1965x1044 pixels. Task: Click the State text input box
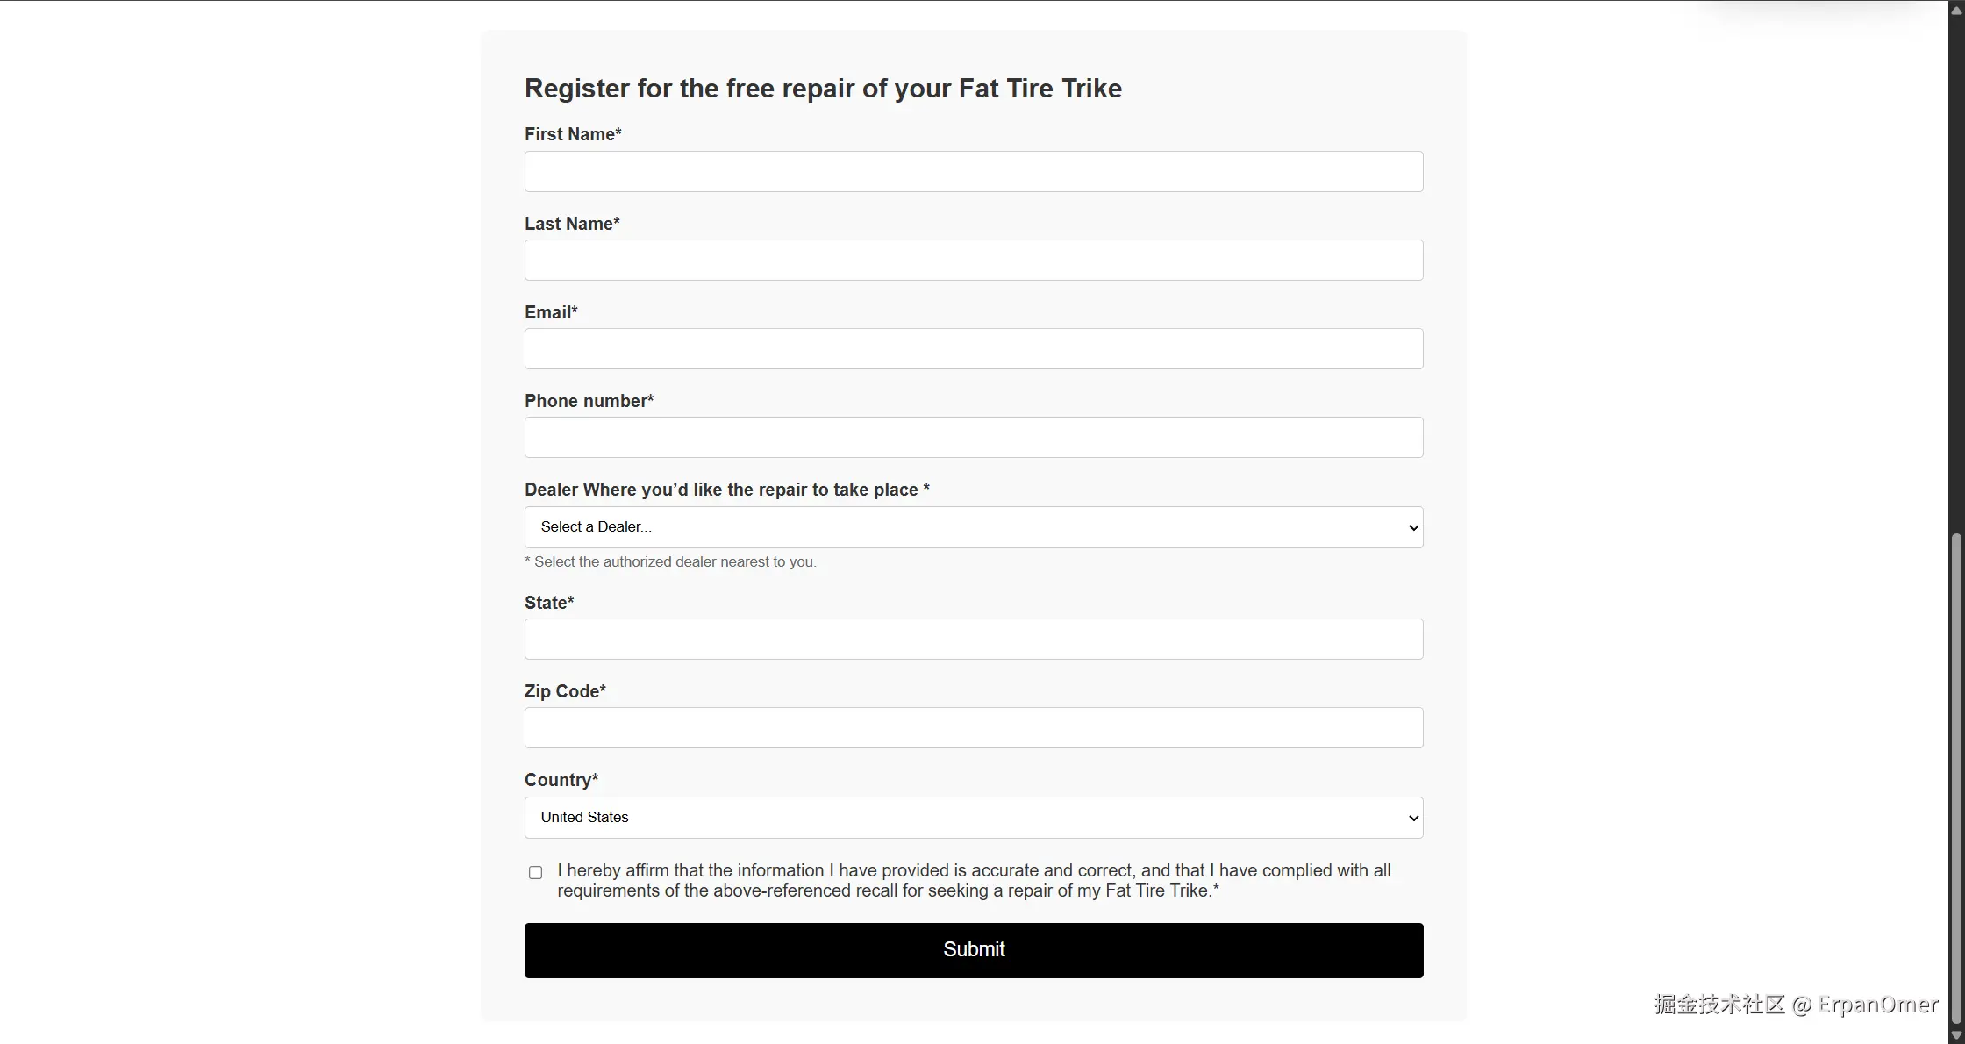[974, 640]
